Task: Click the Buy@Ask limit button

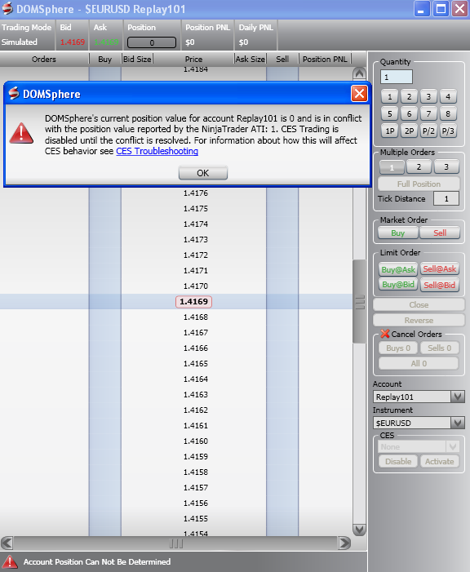Action: (398, 269)
